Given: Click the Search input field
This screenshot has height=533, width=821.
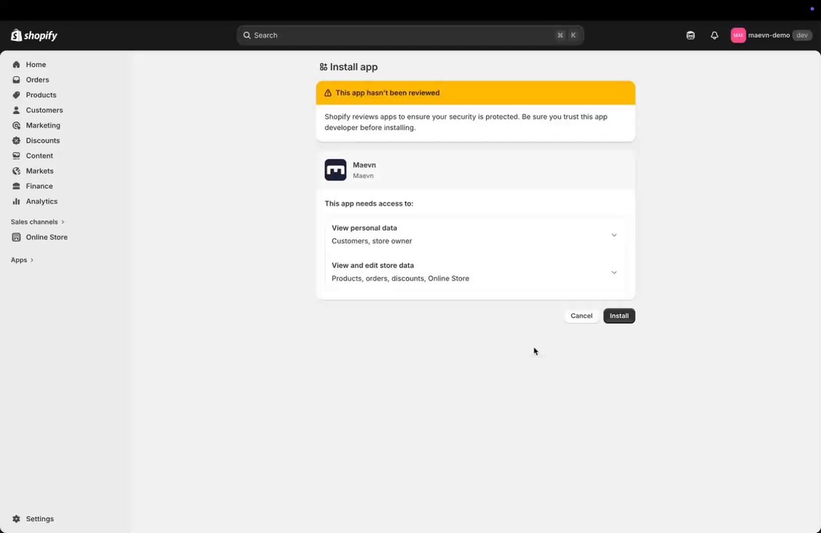Looking at the screenshot, I should [410, 35].
